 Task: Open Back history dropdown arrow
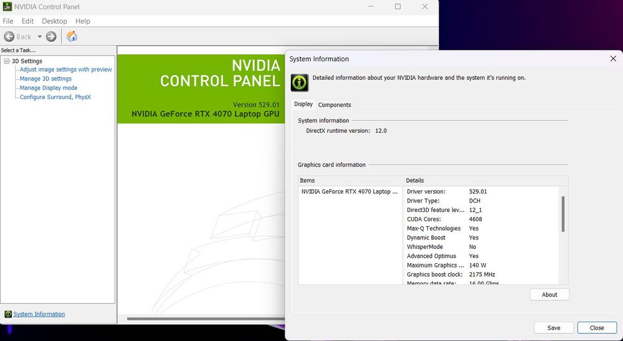(x=40, y=37)
